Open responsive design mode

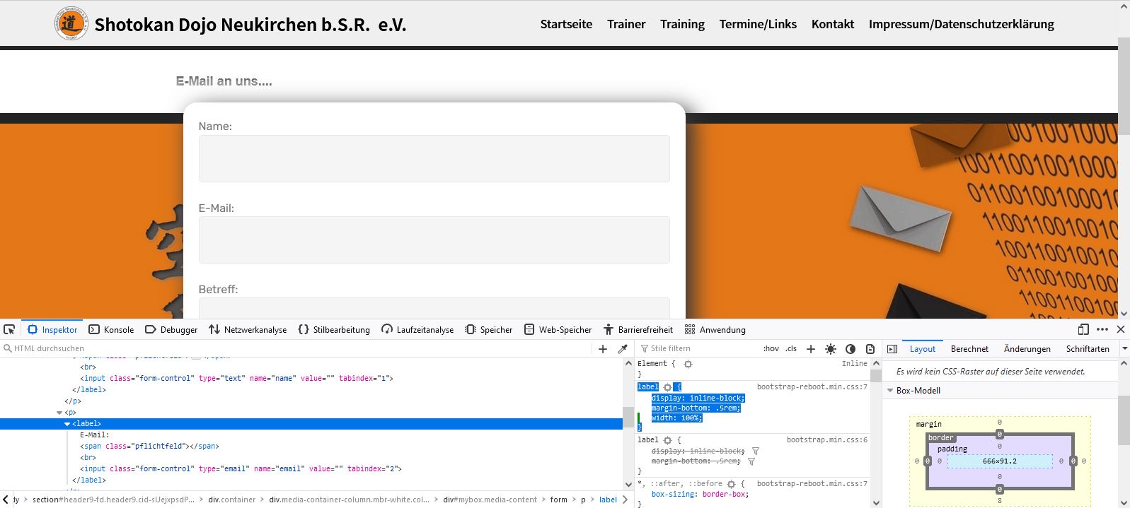1083,329
